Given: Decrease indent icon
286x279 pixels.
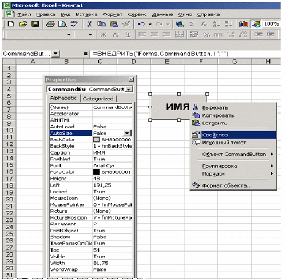Looking at the screenshot, I should 258,34.
